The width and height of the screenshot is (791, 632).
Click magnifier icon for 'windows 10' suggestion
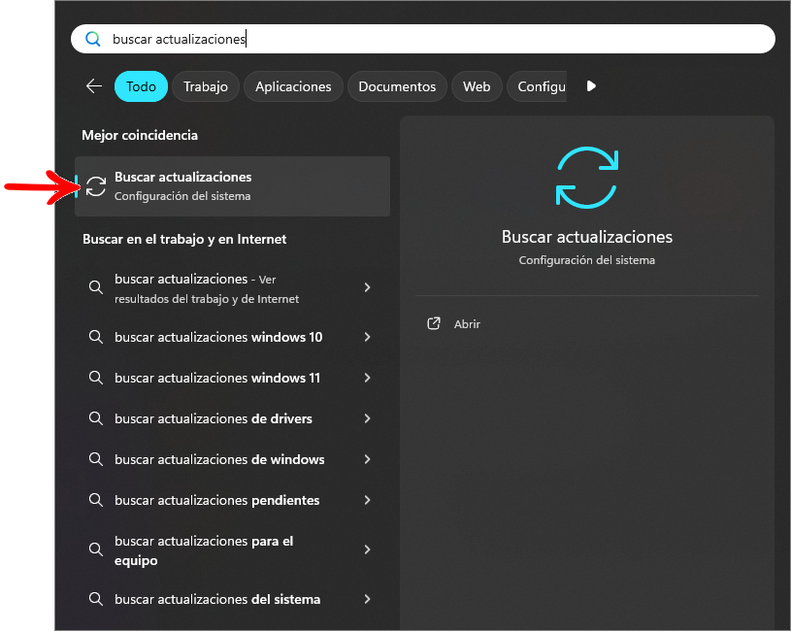coord(96,337)
